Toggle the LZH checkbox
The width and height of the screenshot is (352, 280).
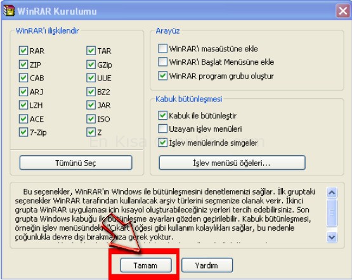23,105
